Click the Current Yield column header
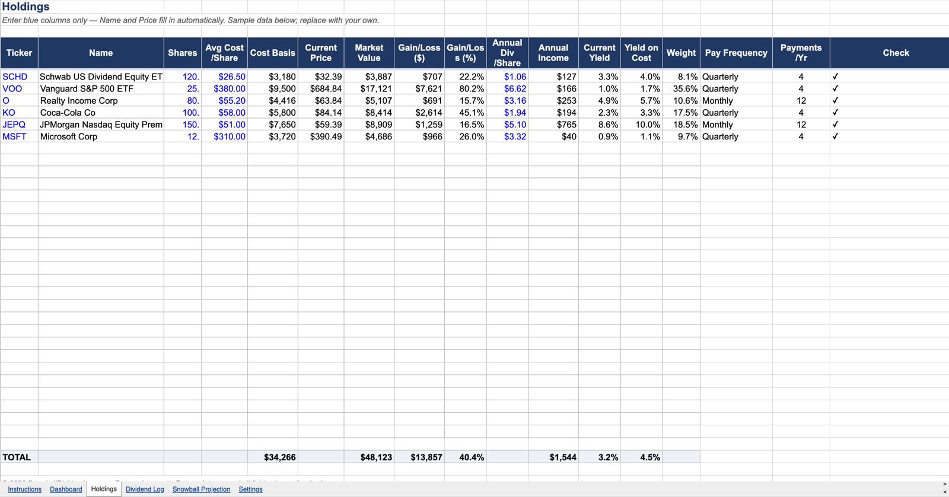Screen dimensions: 949x497 tap(600, 53)
